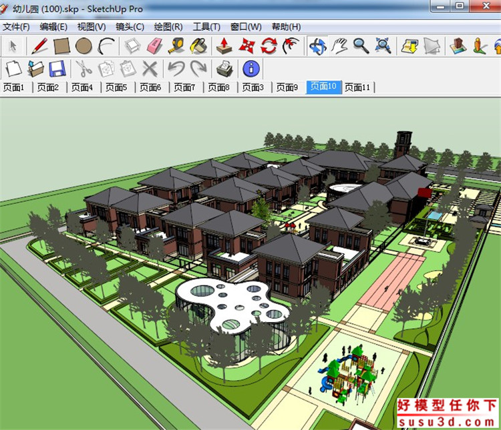
Task: Activate the Push/Pull tool
Action: 224,46
